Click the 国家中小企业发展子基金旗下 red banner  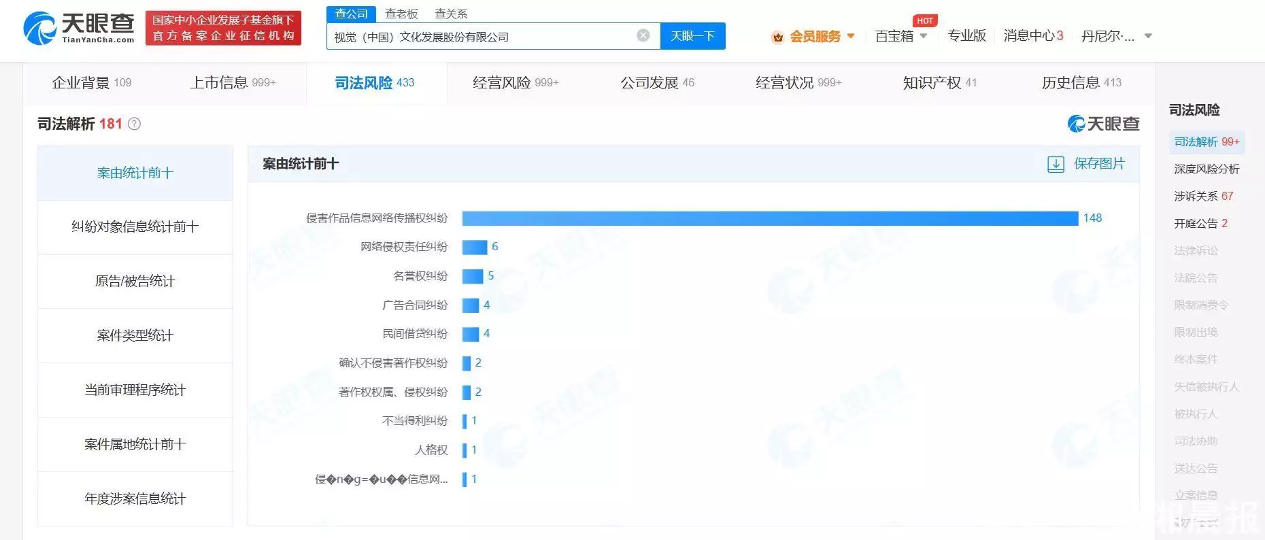click(223, 28)
